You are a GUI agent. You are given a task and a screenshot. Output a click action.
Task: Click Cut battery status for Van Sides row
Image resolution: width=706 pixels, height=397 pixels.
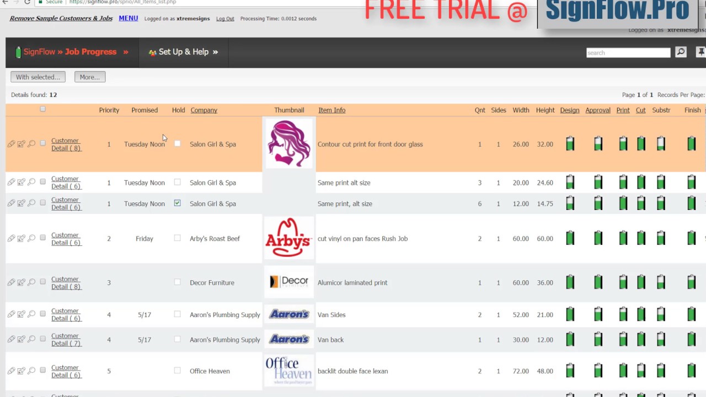tap(641, 314)
